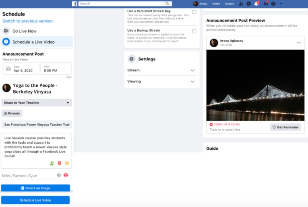Click the Just Now post timestamp
This screenshot has height=207, width=308.
click(x=226, y=45)
